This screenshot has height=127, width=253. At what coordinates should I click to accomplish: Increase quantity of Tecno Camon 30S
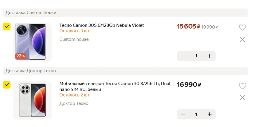pyautogui.click(x=209, y=56)
